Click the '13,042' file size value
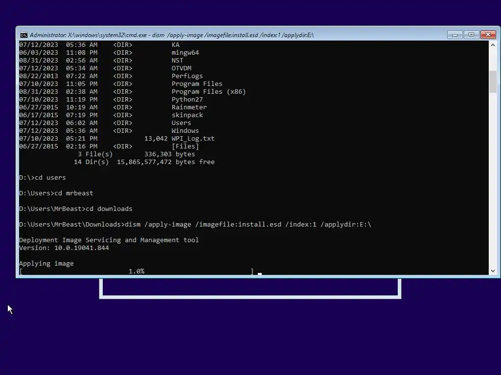This screenshot has height=375, width=501. [156, 138]
